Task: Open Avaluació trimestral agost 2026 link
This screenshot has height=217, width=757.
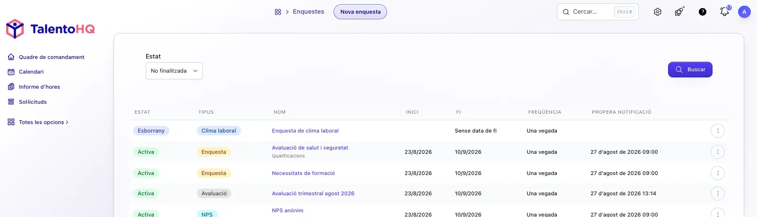Action: (313, 193)
